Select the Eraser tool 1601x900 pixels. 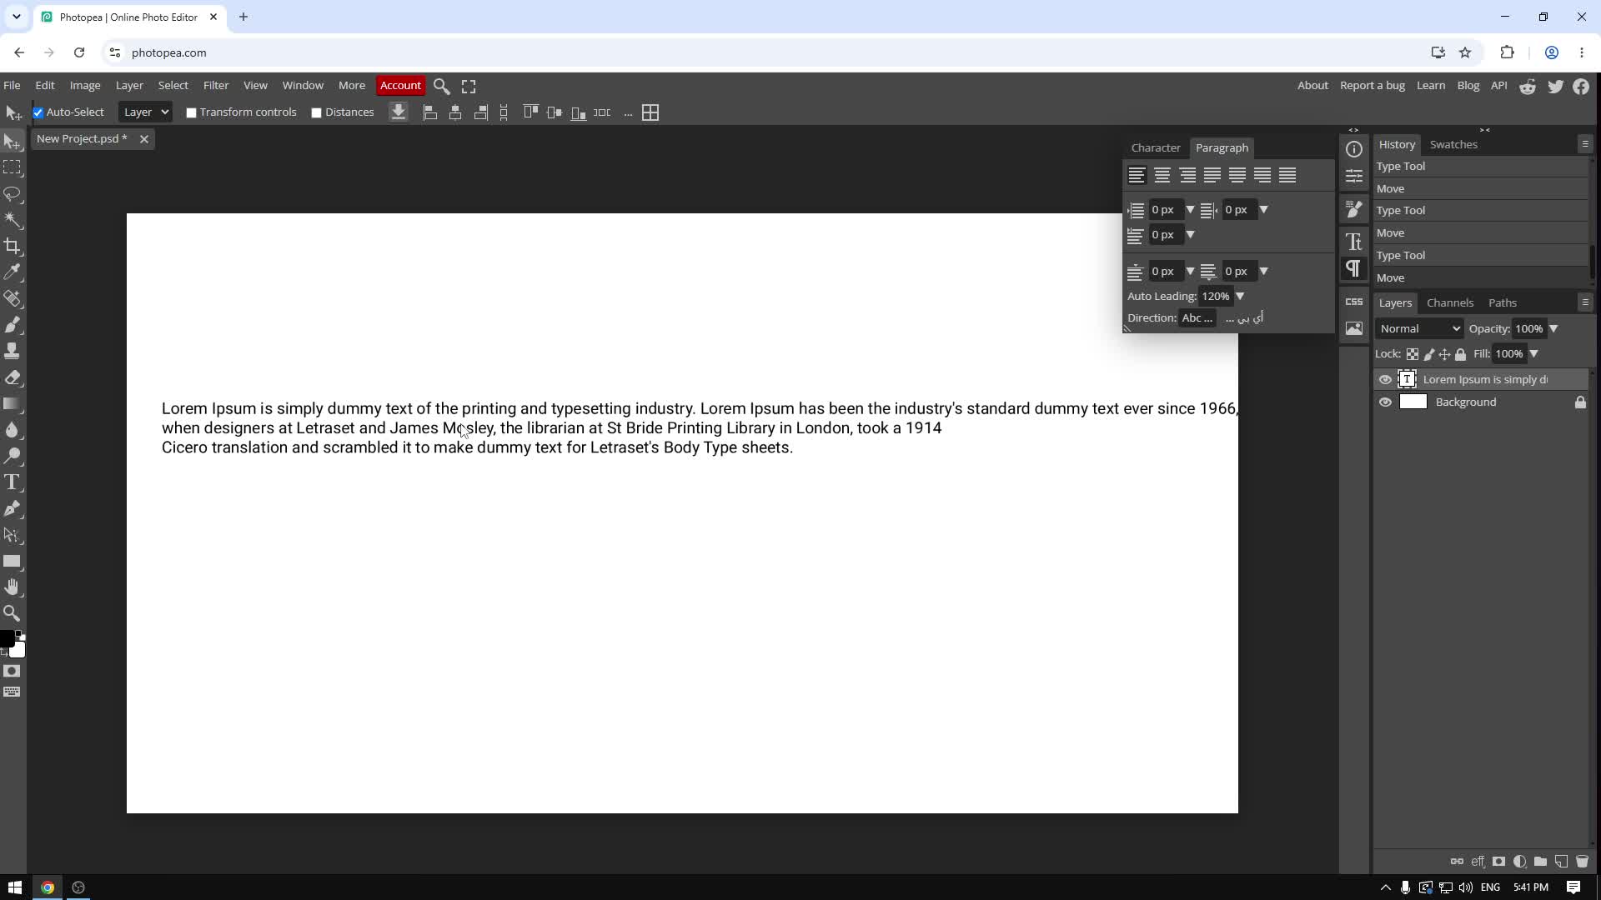[12, 377]
